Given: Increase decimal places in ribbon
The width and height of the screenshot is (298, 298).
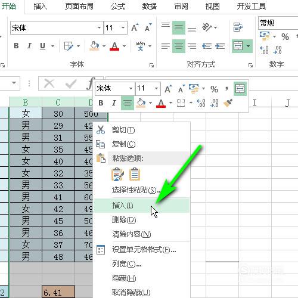Looking at the screenshot, I should point(264,50).
